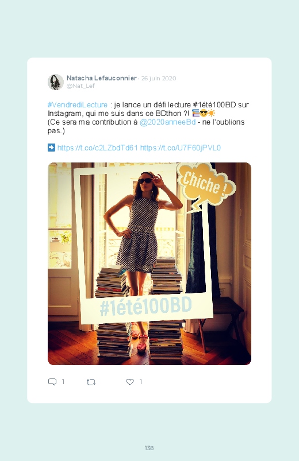Click the #1été100BD caption on the photo frame
299x461 pixels.
pyautogui.click(x=146, y=307)
